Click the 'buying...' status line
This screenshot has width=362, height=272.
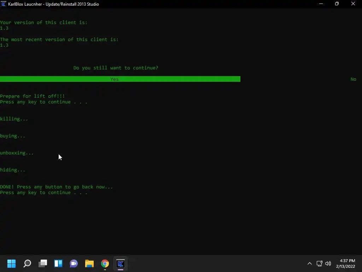point(12,136)
